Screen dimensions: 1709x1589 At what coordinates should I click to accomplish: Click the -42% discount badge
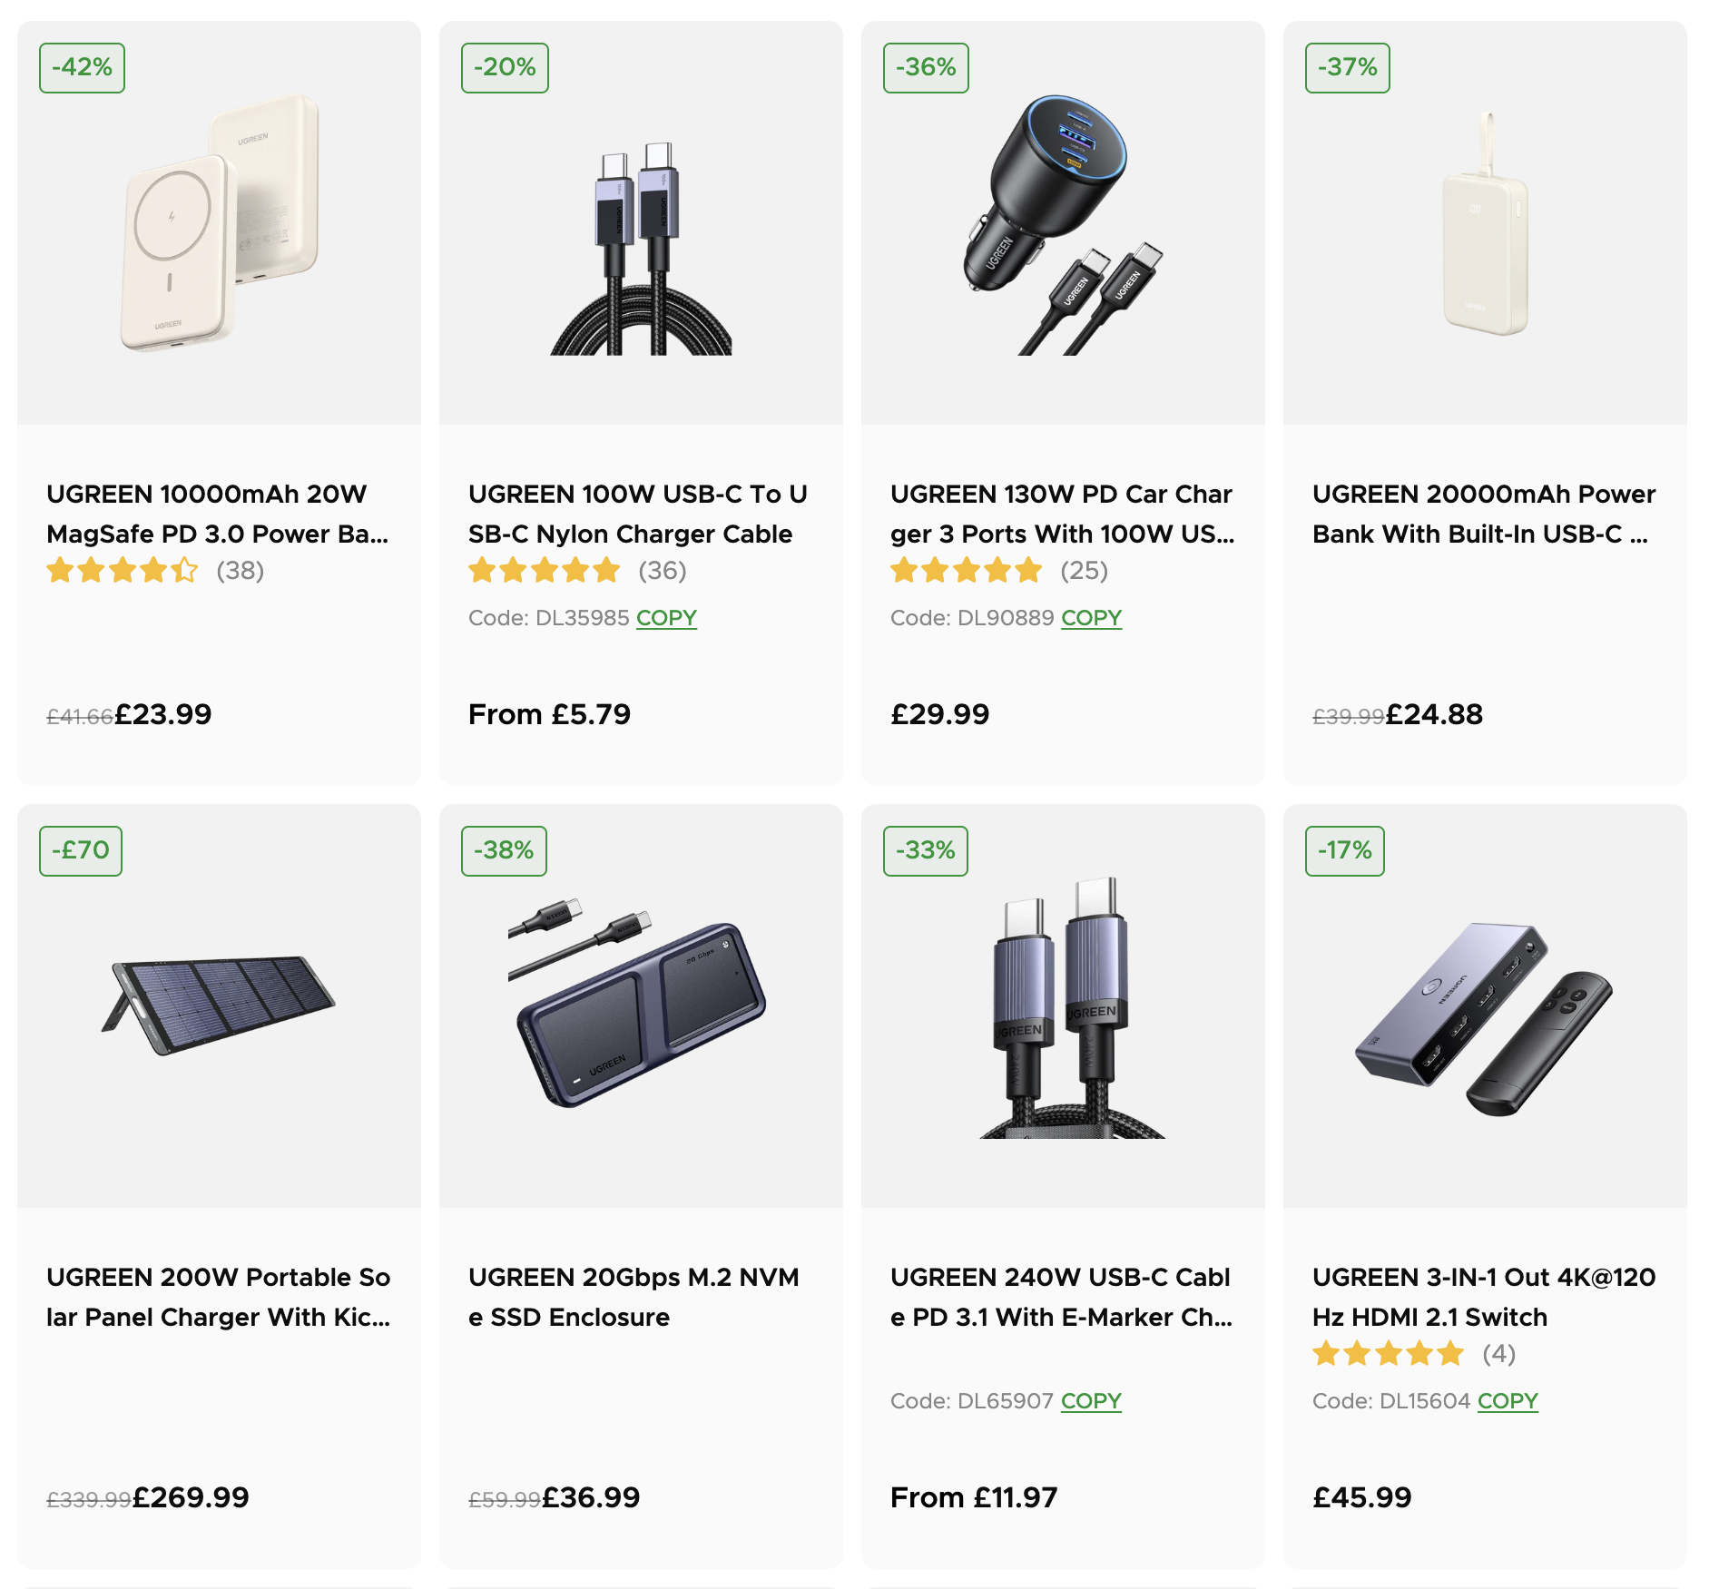(x=82, y=67)
